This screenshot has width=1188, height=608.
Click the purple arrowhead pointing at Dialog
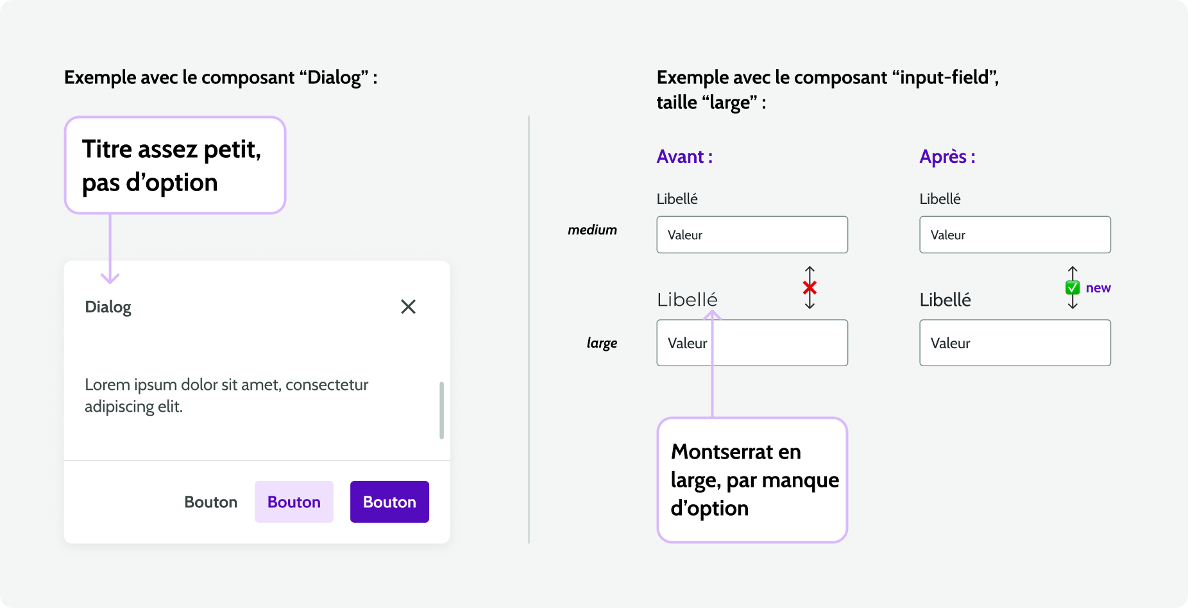[x=110, y=278]
